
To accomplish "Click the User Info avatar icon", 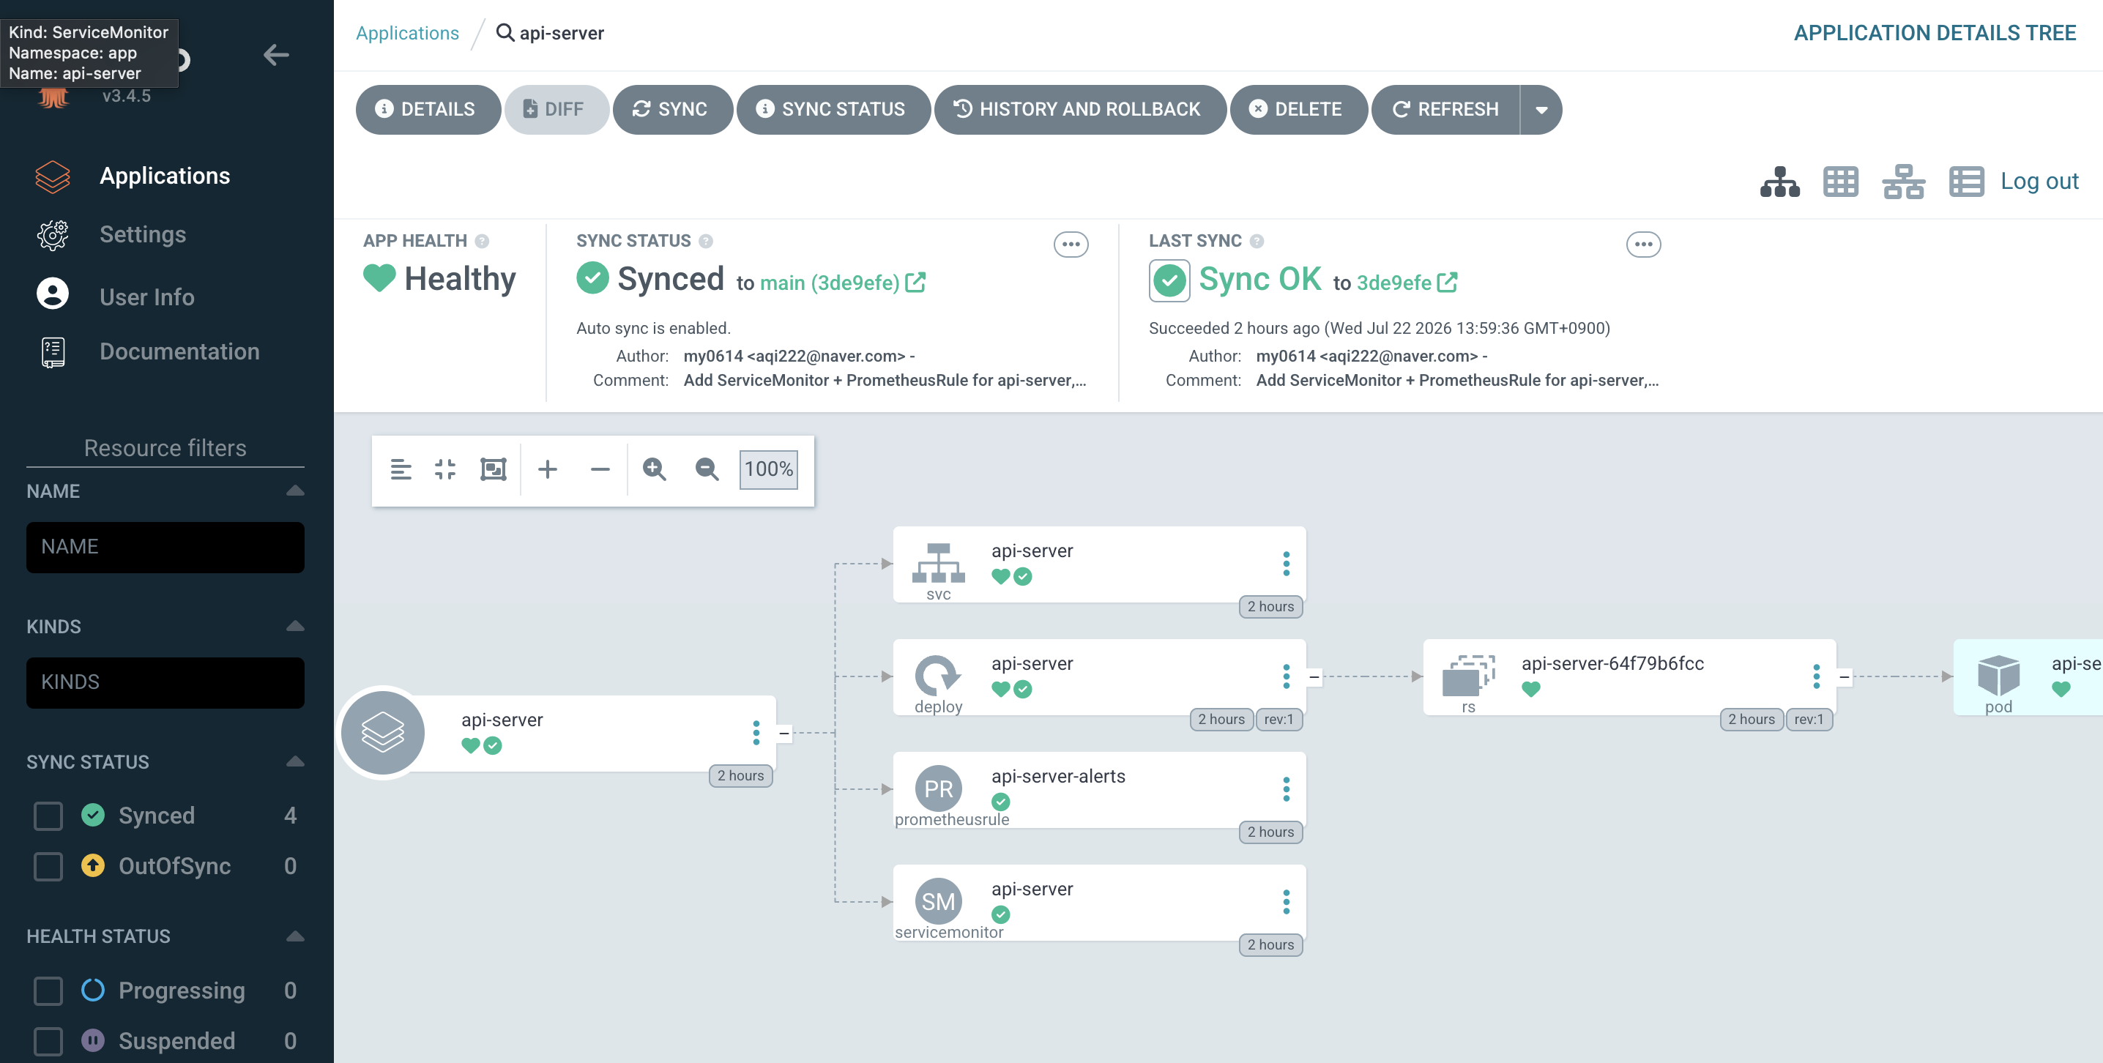I will (x=53, y=294).
